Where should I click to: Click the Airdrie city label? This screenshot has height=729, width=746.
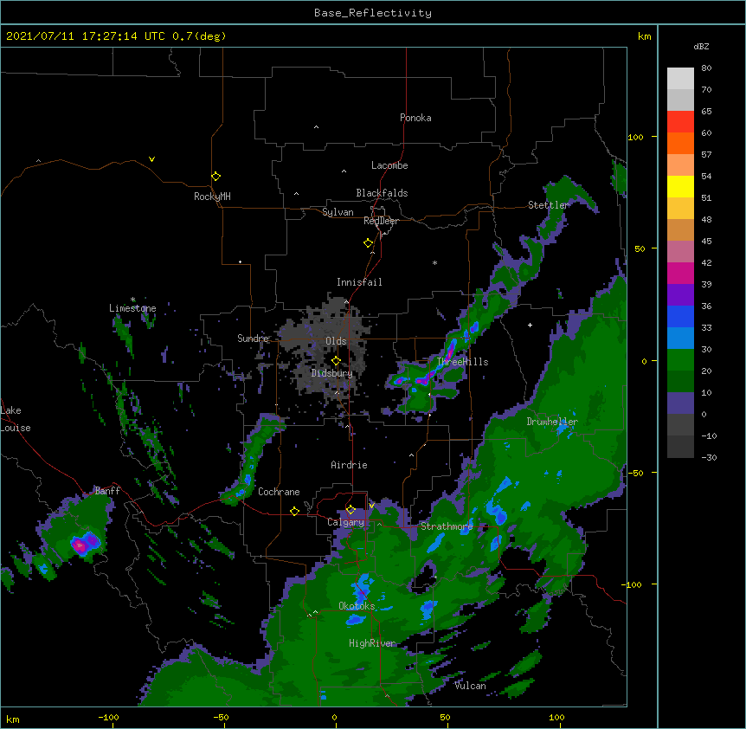pos(350,465)
